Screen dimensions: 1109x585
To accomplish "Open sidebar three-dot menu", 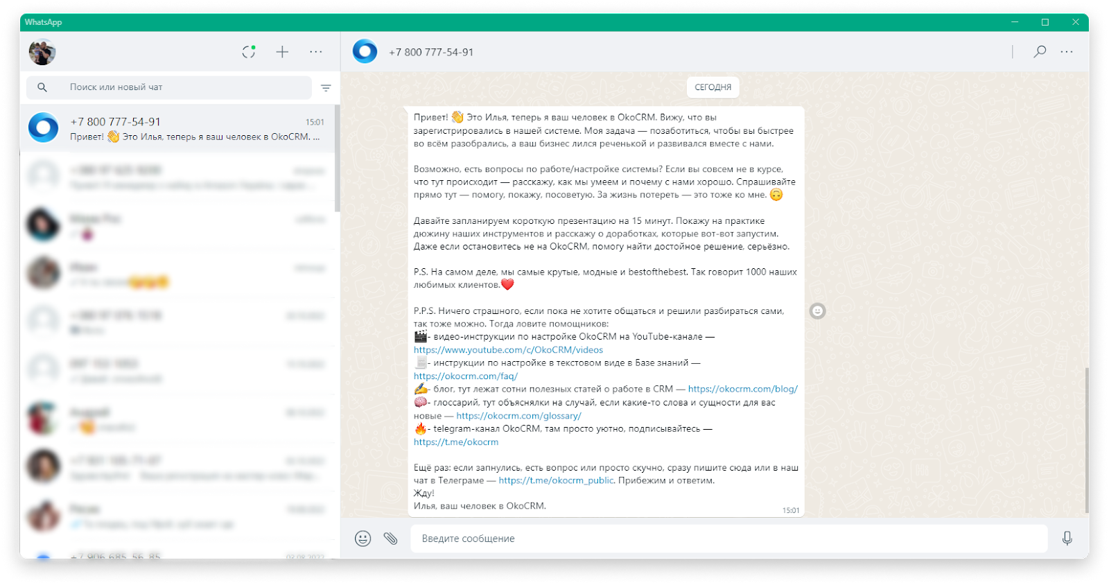I will click(316, 52).
